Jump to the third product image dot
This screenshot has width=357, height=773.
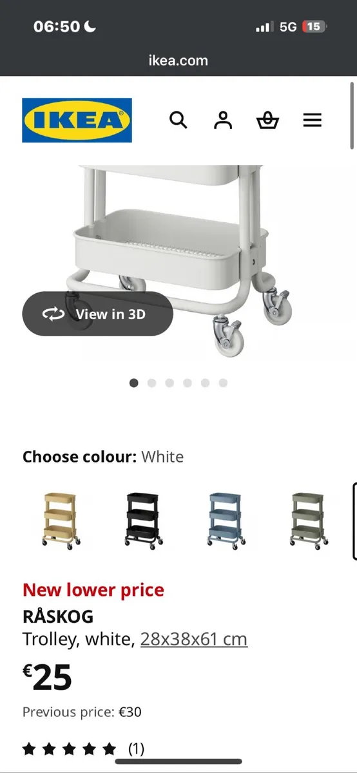coord(169,383)
